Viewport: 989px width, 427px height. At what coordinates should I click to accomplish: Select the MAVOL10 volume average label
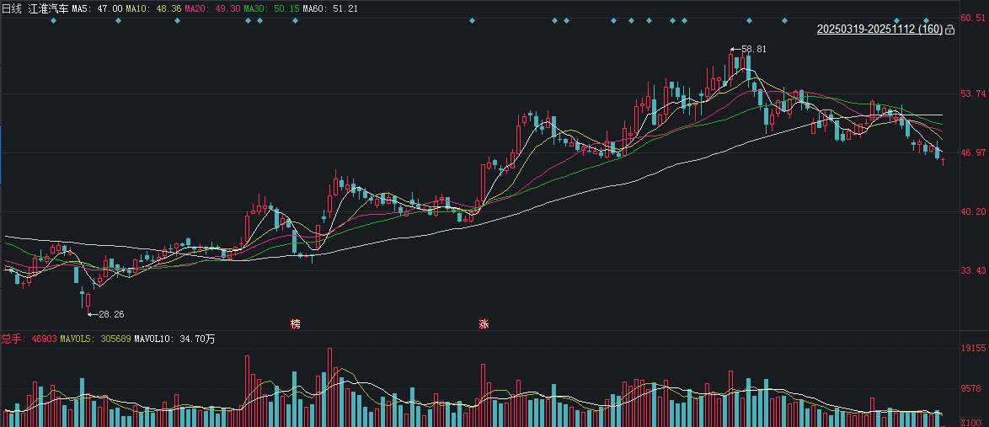click(x=174, y=339)
